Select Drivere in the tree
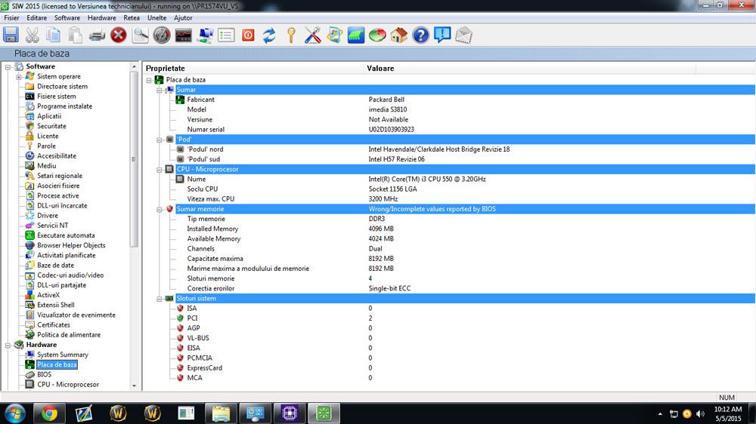756x424 pixels. coord(47,216)
